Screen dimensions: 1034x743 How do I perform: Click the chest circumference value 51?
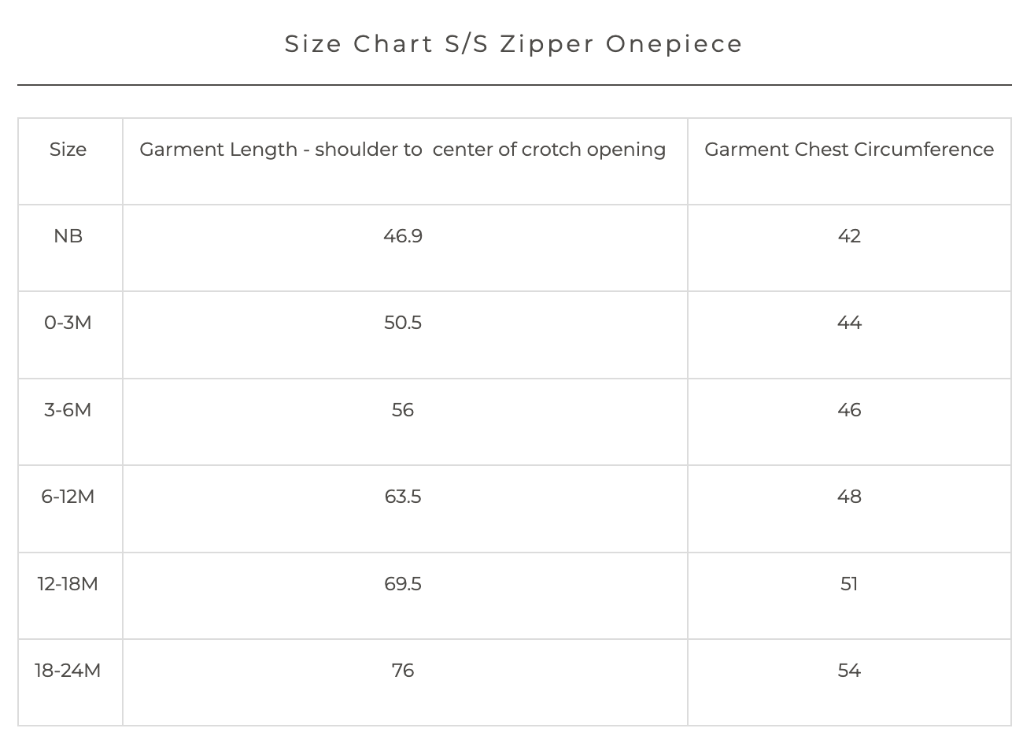pos(849,584)
